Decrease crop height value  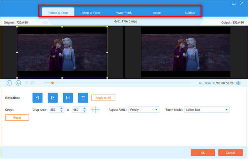85,111
